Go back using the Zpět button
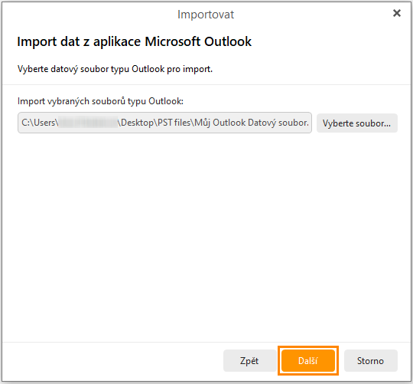This screenshot has height=384, width=413. (x=249, y=360)
